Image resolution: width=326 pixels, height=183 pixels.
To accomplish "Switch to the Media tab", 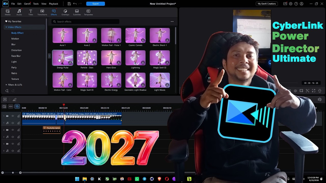I will 8,12.
